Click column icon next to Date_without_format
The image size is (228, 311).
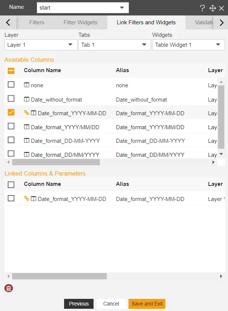point(27,99)
